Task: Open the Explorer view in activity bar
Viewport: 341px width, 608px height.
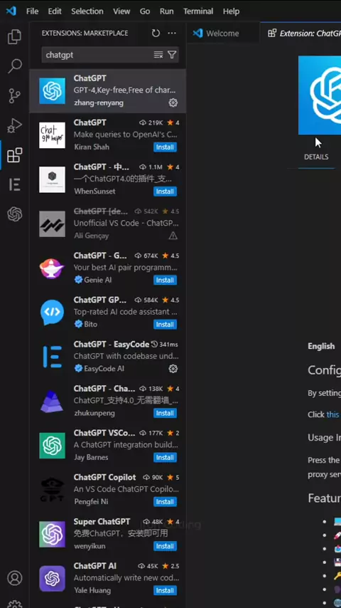Action: (15, 37)
